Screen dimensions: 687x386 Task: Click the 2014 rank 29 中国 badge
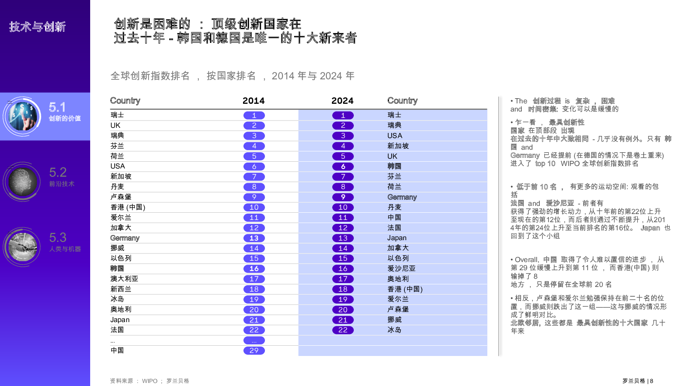[x=254, y=350]
